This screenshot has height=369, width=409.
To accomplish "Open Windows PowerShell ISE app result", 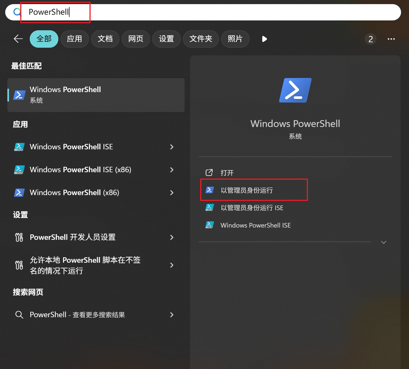I will 96,147.
